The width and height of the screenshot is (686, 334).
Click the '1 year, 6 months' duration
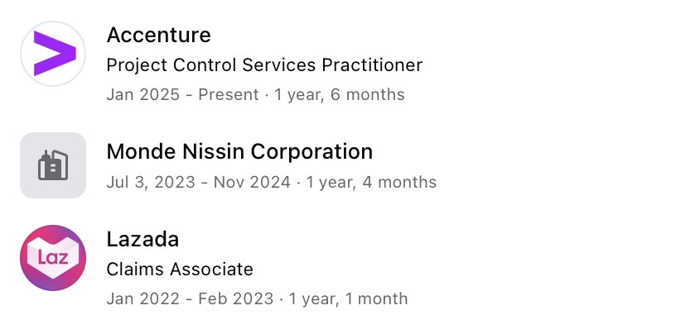pyautogui.click(x=339, y=95)
